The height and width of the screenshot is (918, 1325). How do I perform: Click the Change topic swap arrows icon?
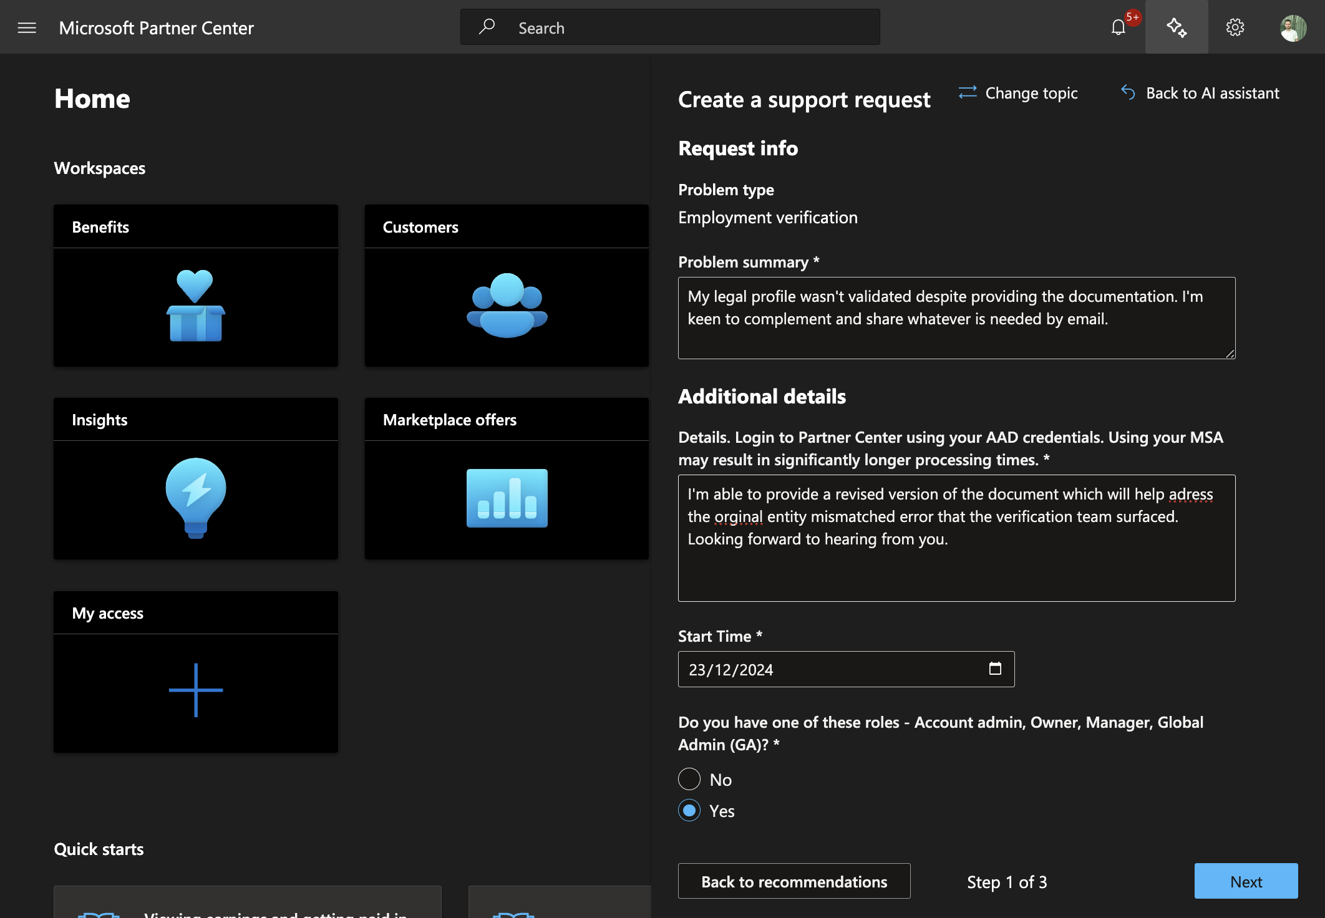click(x=968, y=92)
